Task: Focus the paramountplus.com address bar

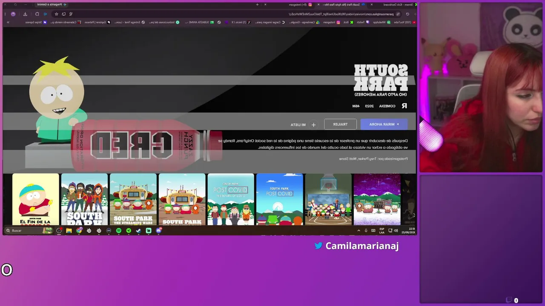Action: [234, 14]
